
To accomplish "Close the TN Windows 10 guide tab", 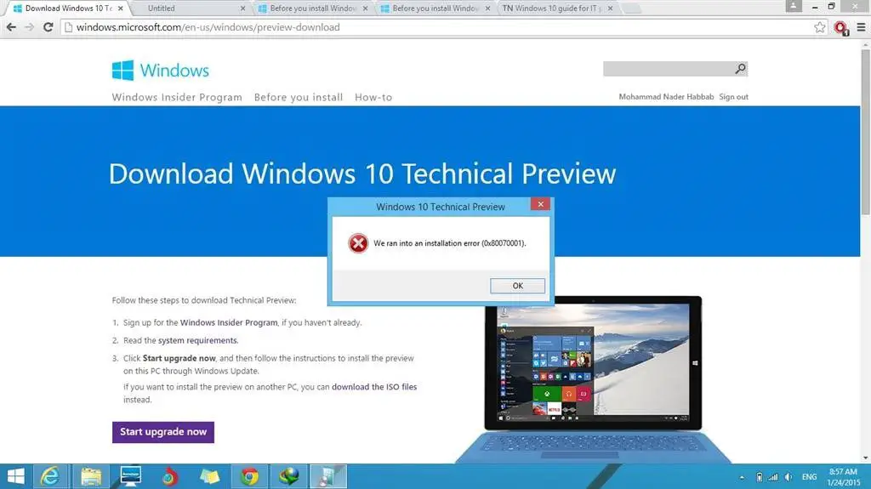I will coord(610,9).
